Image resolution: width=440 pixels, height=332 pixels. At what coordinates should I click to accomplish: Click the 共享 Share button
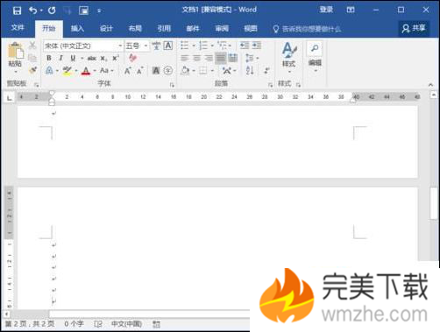click(414, 28)
